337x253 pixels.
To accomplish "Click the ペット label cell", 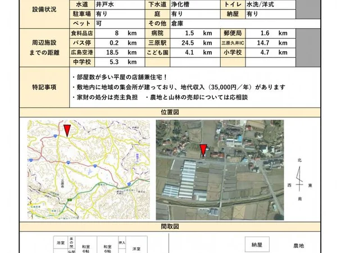I will 82,24.
